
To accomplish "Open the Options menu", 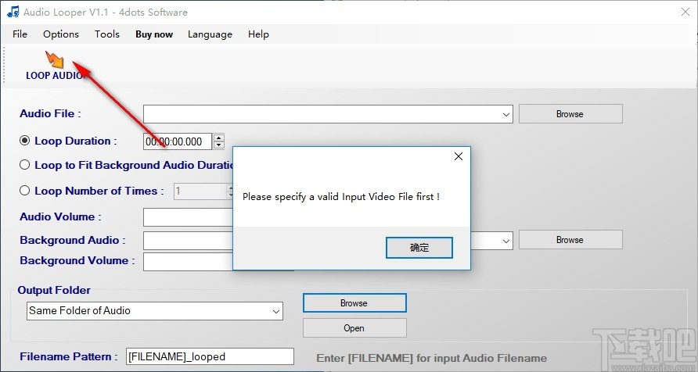I will [x=61, y=34].
